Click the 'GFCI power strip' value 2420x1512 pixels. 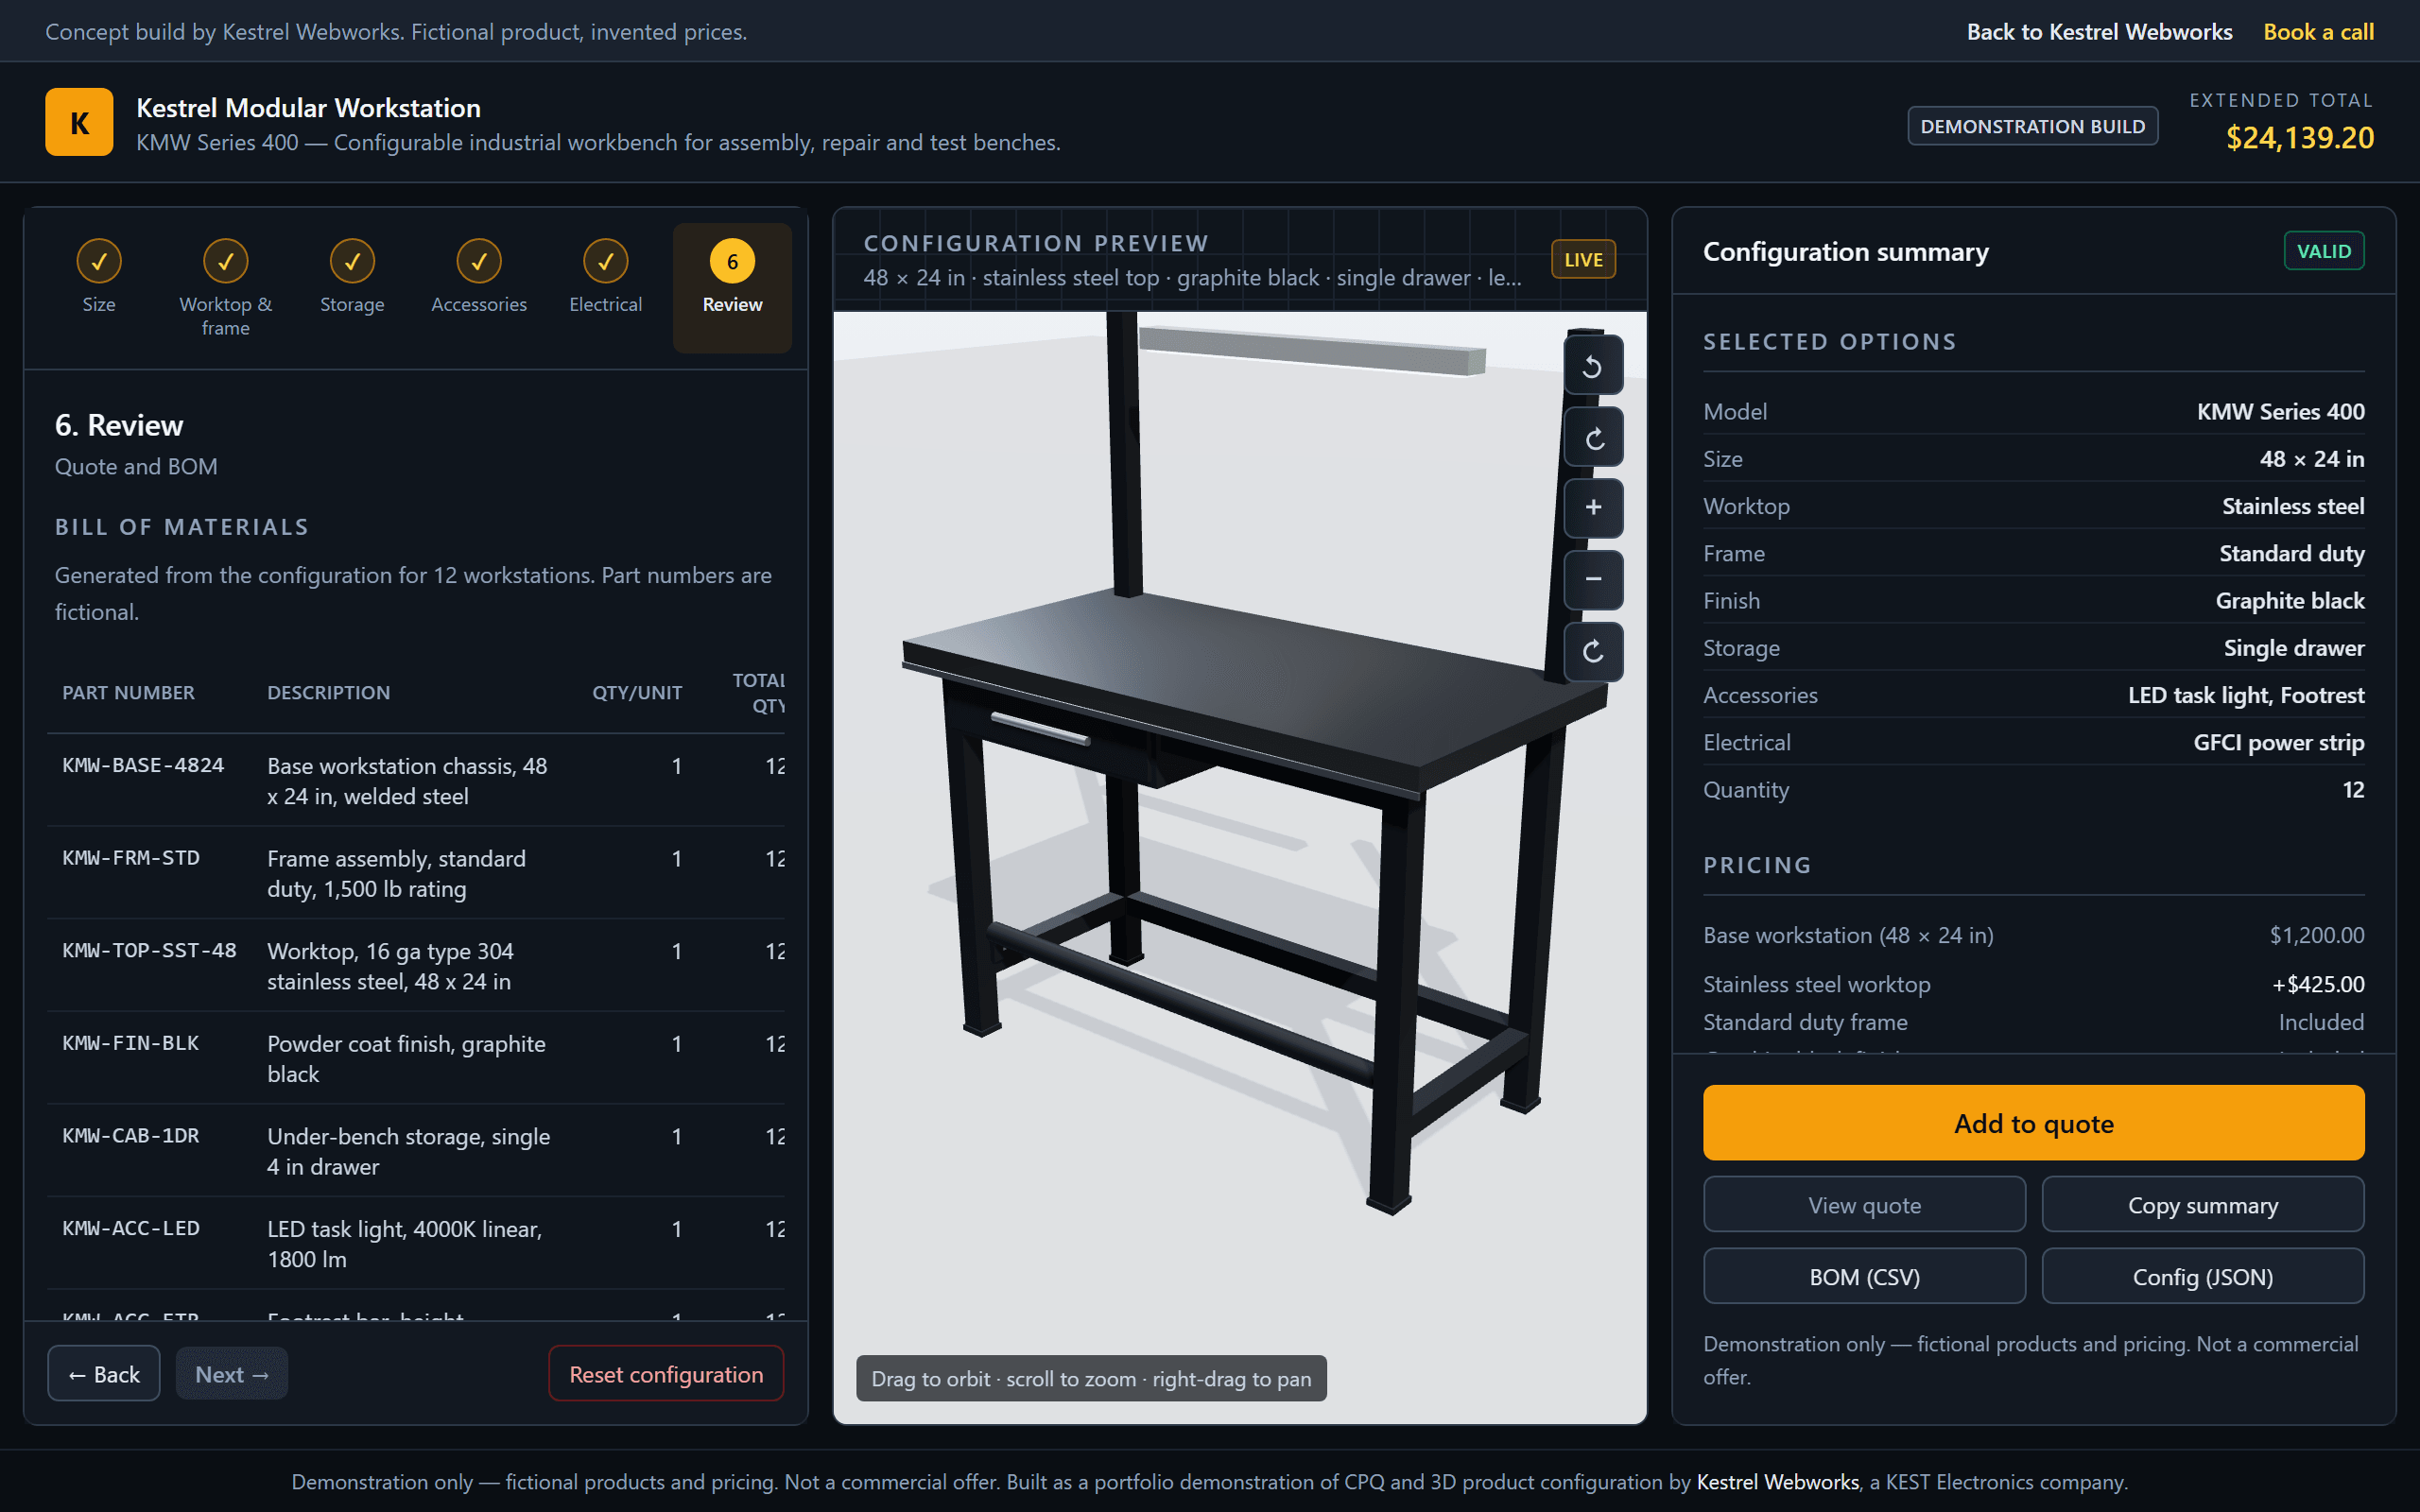[x=2278, y=742]
